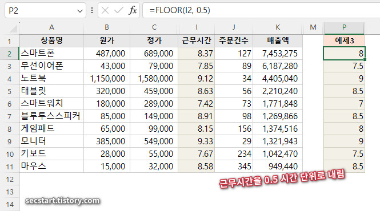Click the cell with 32,000
The image size is (380, 211).
(x=154, y=167)
